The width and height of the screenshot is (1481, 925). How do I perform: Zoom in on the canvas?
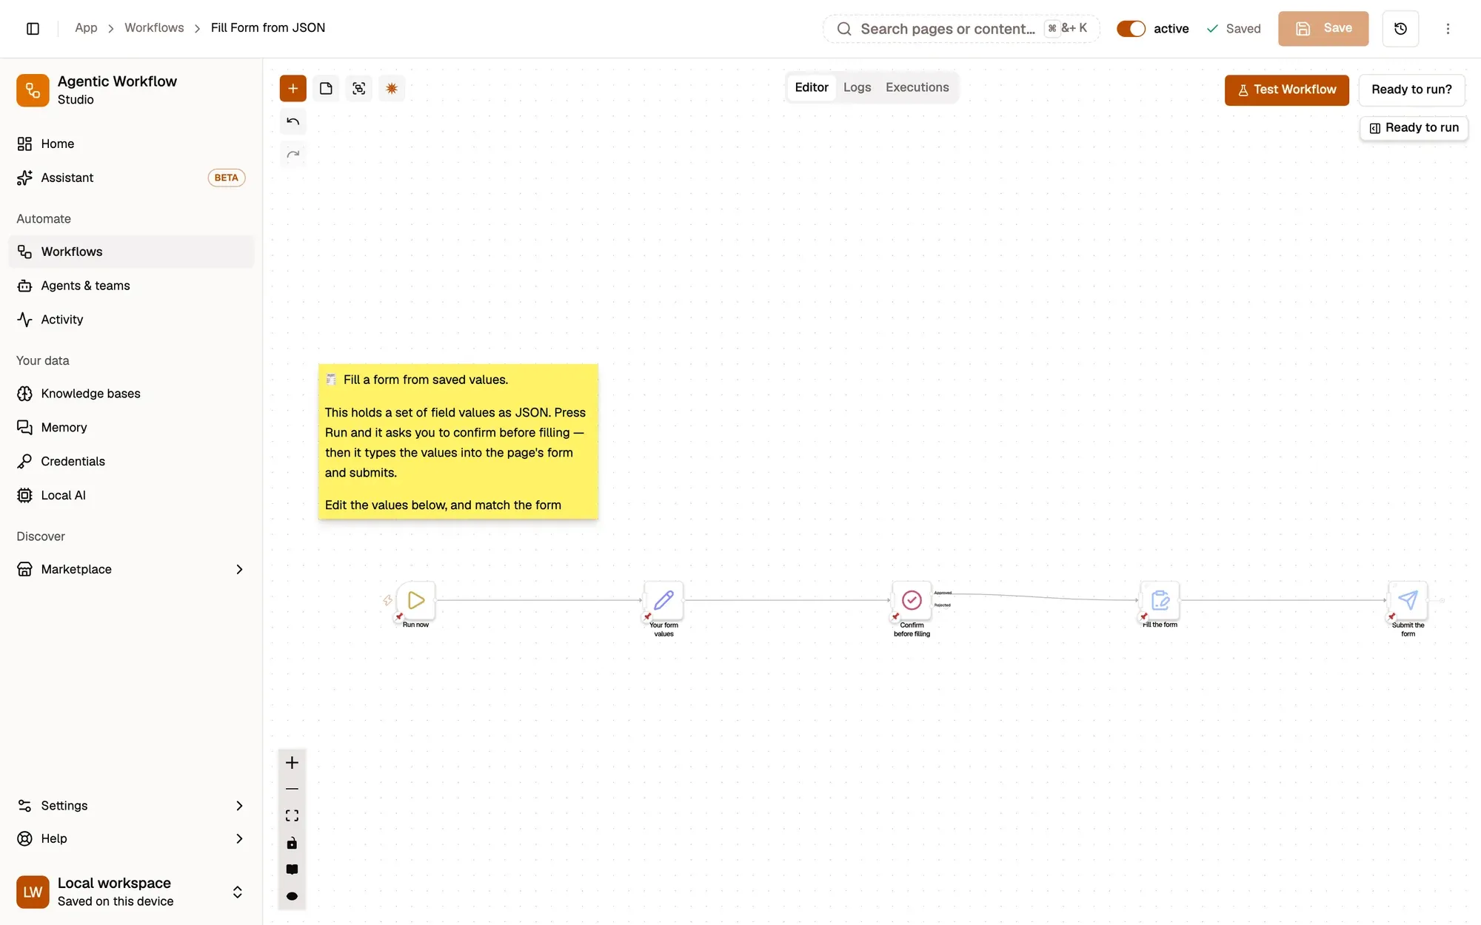pyautogui.click(x=292, y=762)
